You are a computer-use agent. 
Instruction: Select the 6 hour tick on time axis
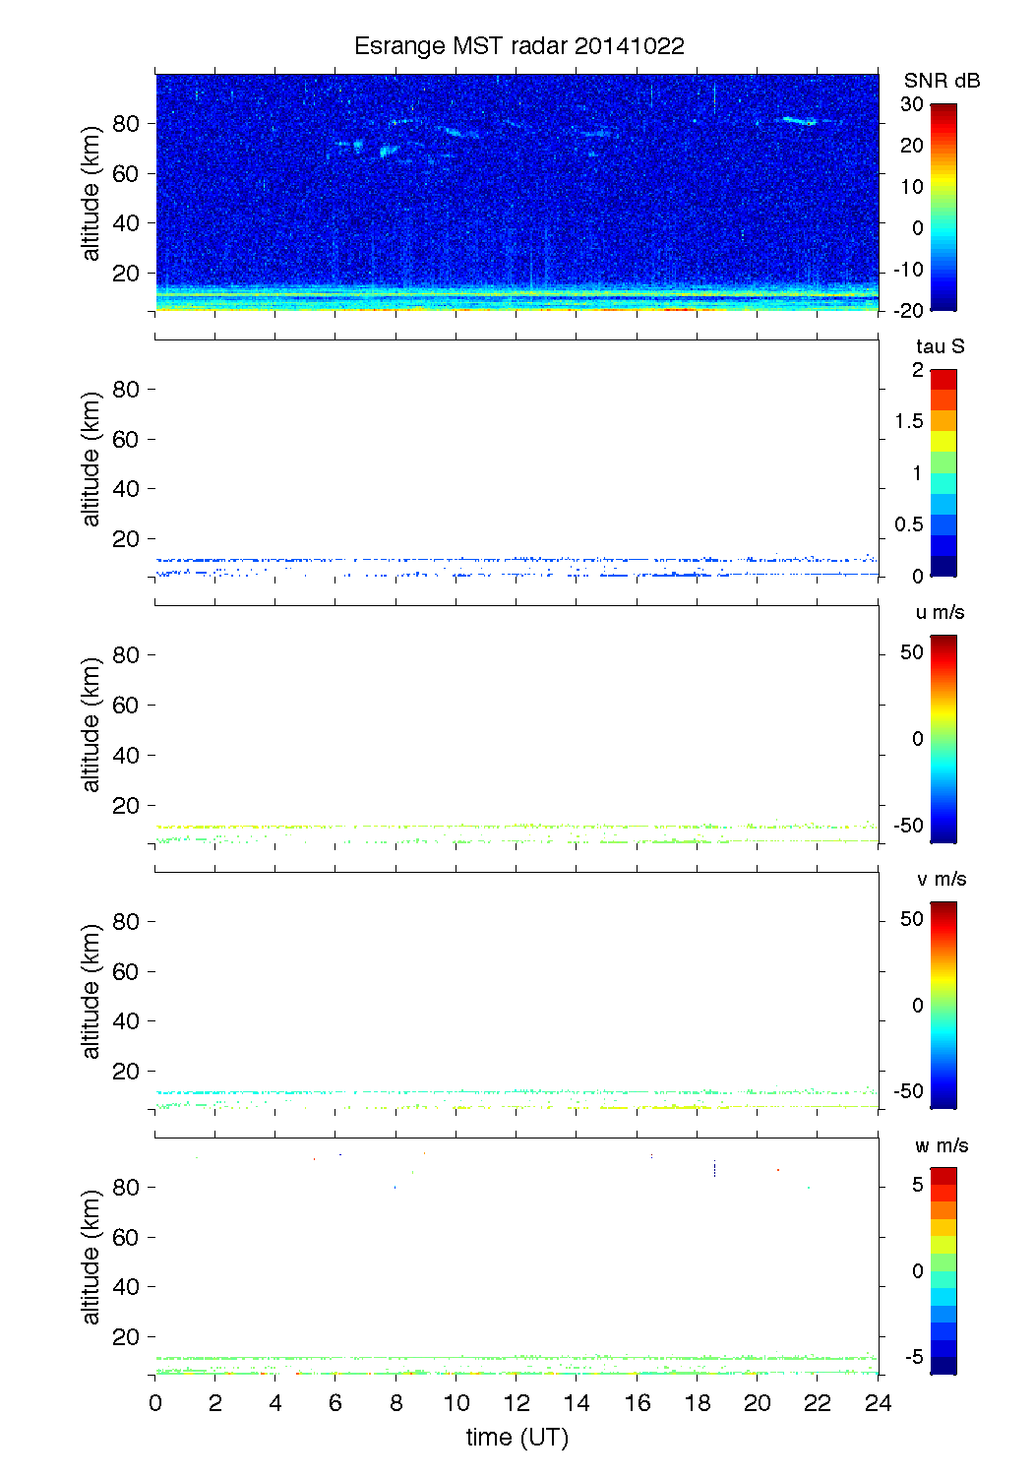pyautogui.click(x=335, y=1403)
